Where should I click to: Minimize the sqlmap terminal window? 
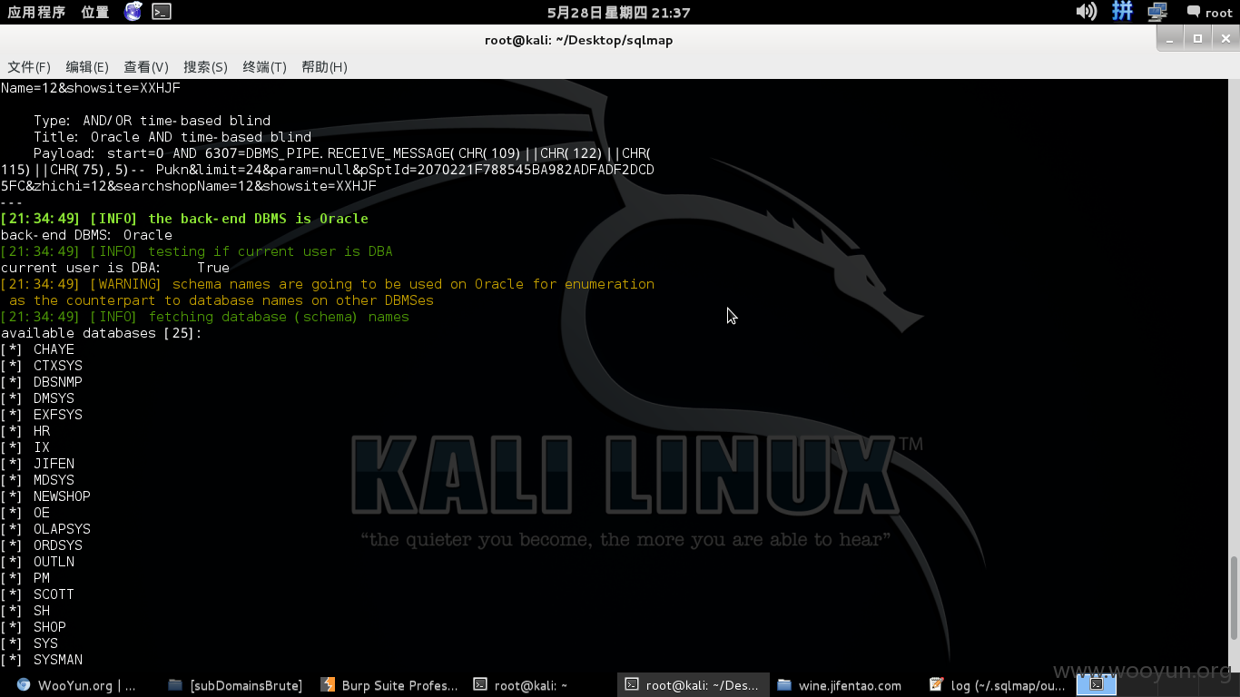(1171, 38)
